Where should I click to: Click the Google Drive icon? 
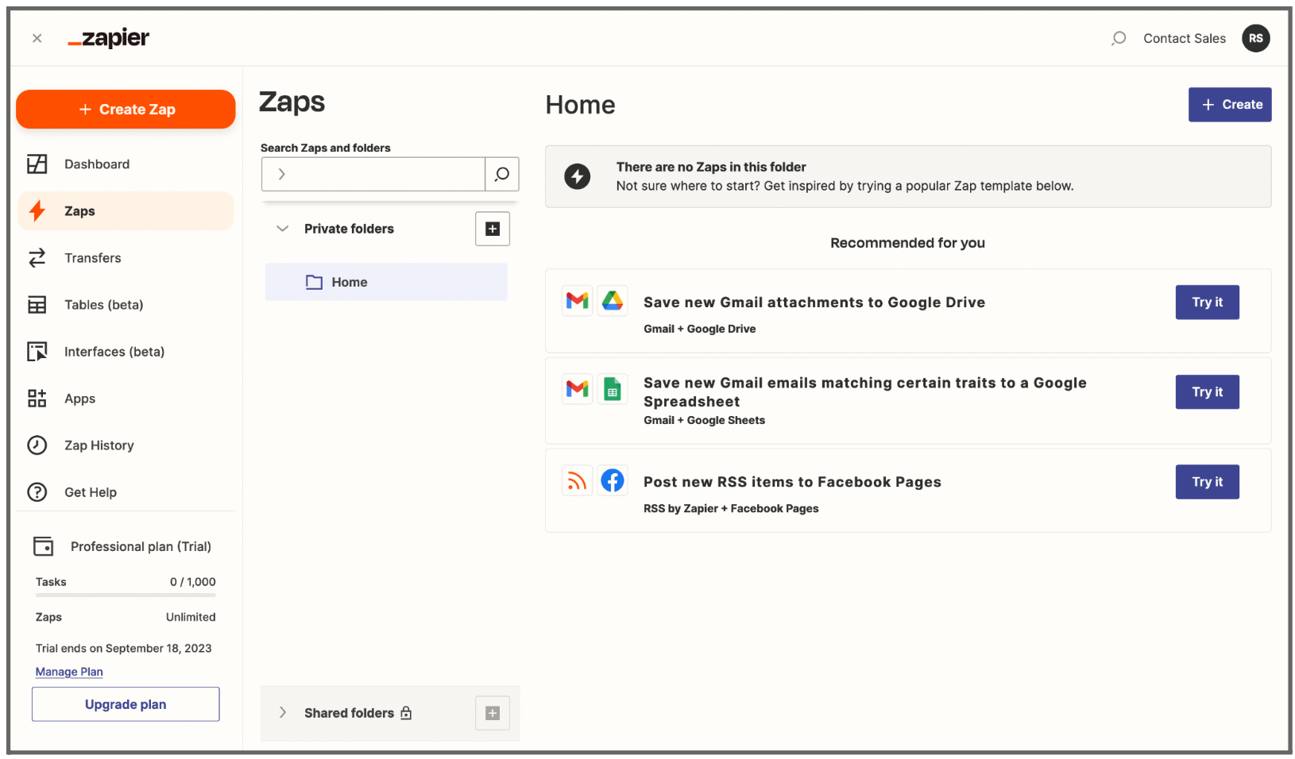[613, 301]
